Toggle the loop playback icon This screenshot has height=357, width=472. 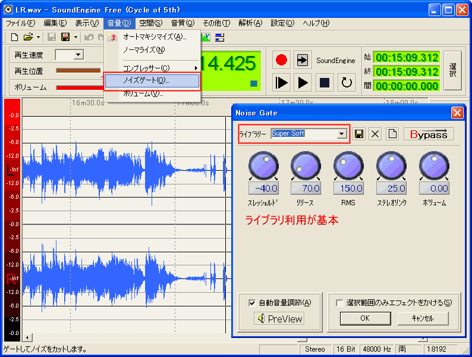(347, 82)
